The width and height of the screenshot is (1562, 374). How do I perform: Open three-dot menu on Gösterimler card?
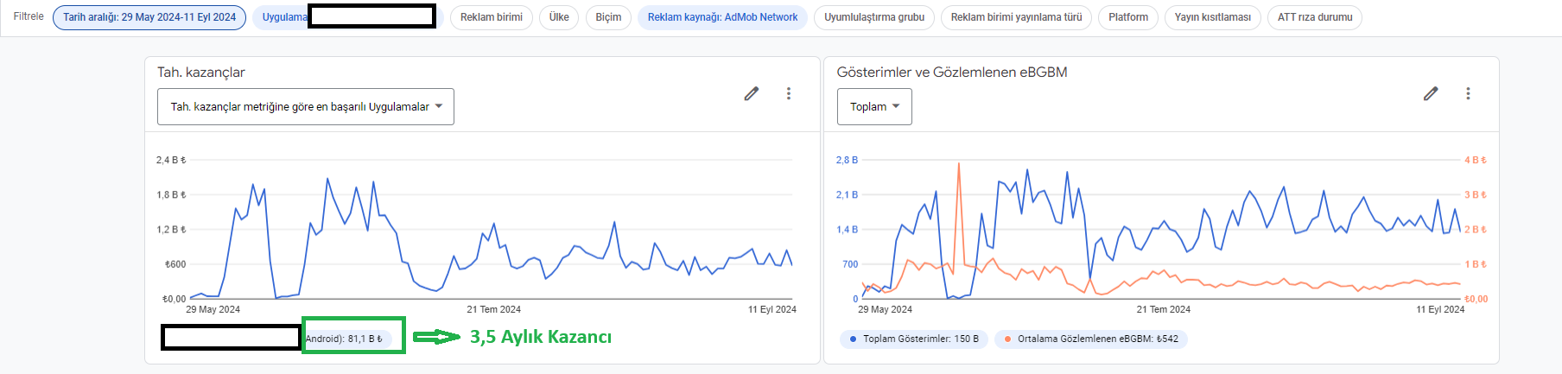tap(1468, 93)
